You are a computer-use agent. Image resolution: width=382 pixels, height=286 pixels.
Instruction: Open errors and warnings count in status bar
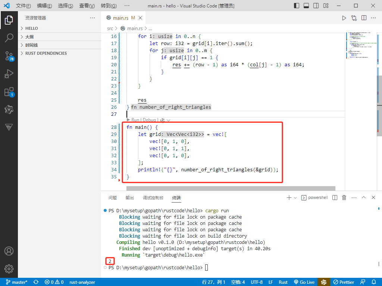pyautogui.click(x=54, y=282)
